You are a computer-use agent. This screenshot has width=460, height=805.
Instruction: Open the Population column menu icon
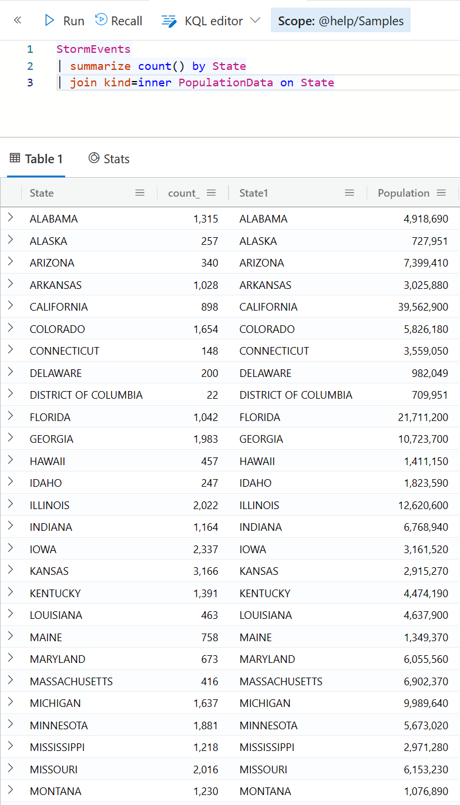(441, 193)
